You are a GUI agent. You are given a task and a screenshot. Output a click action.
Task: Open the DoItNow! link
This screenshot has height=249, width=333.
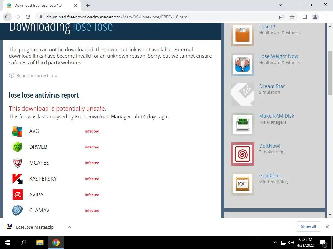coord(270,146)
